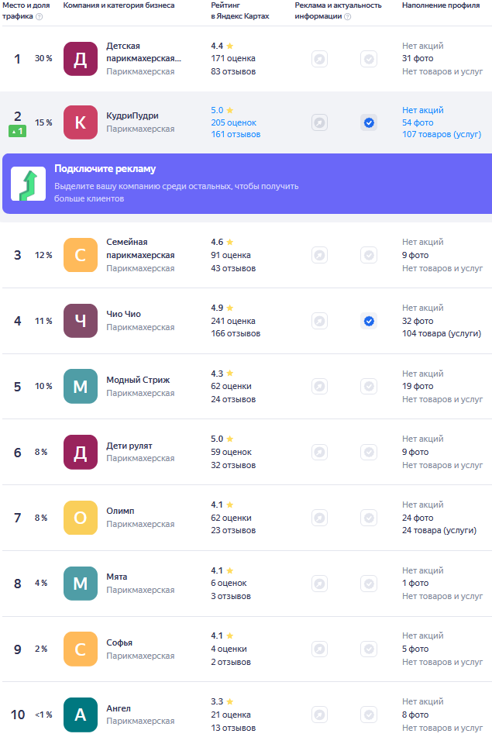Click the blue 'Нет акций' link for КудриПудри
492x744 pixels.
tap(423, 110)
